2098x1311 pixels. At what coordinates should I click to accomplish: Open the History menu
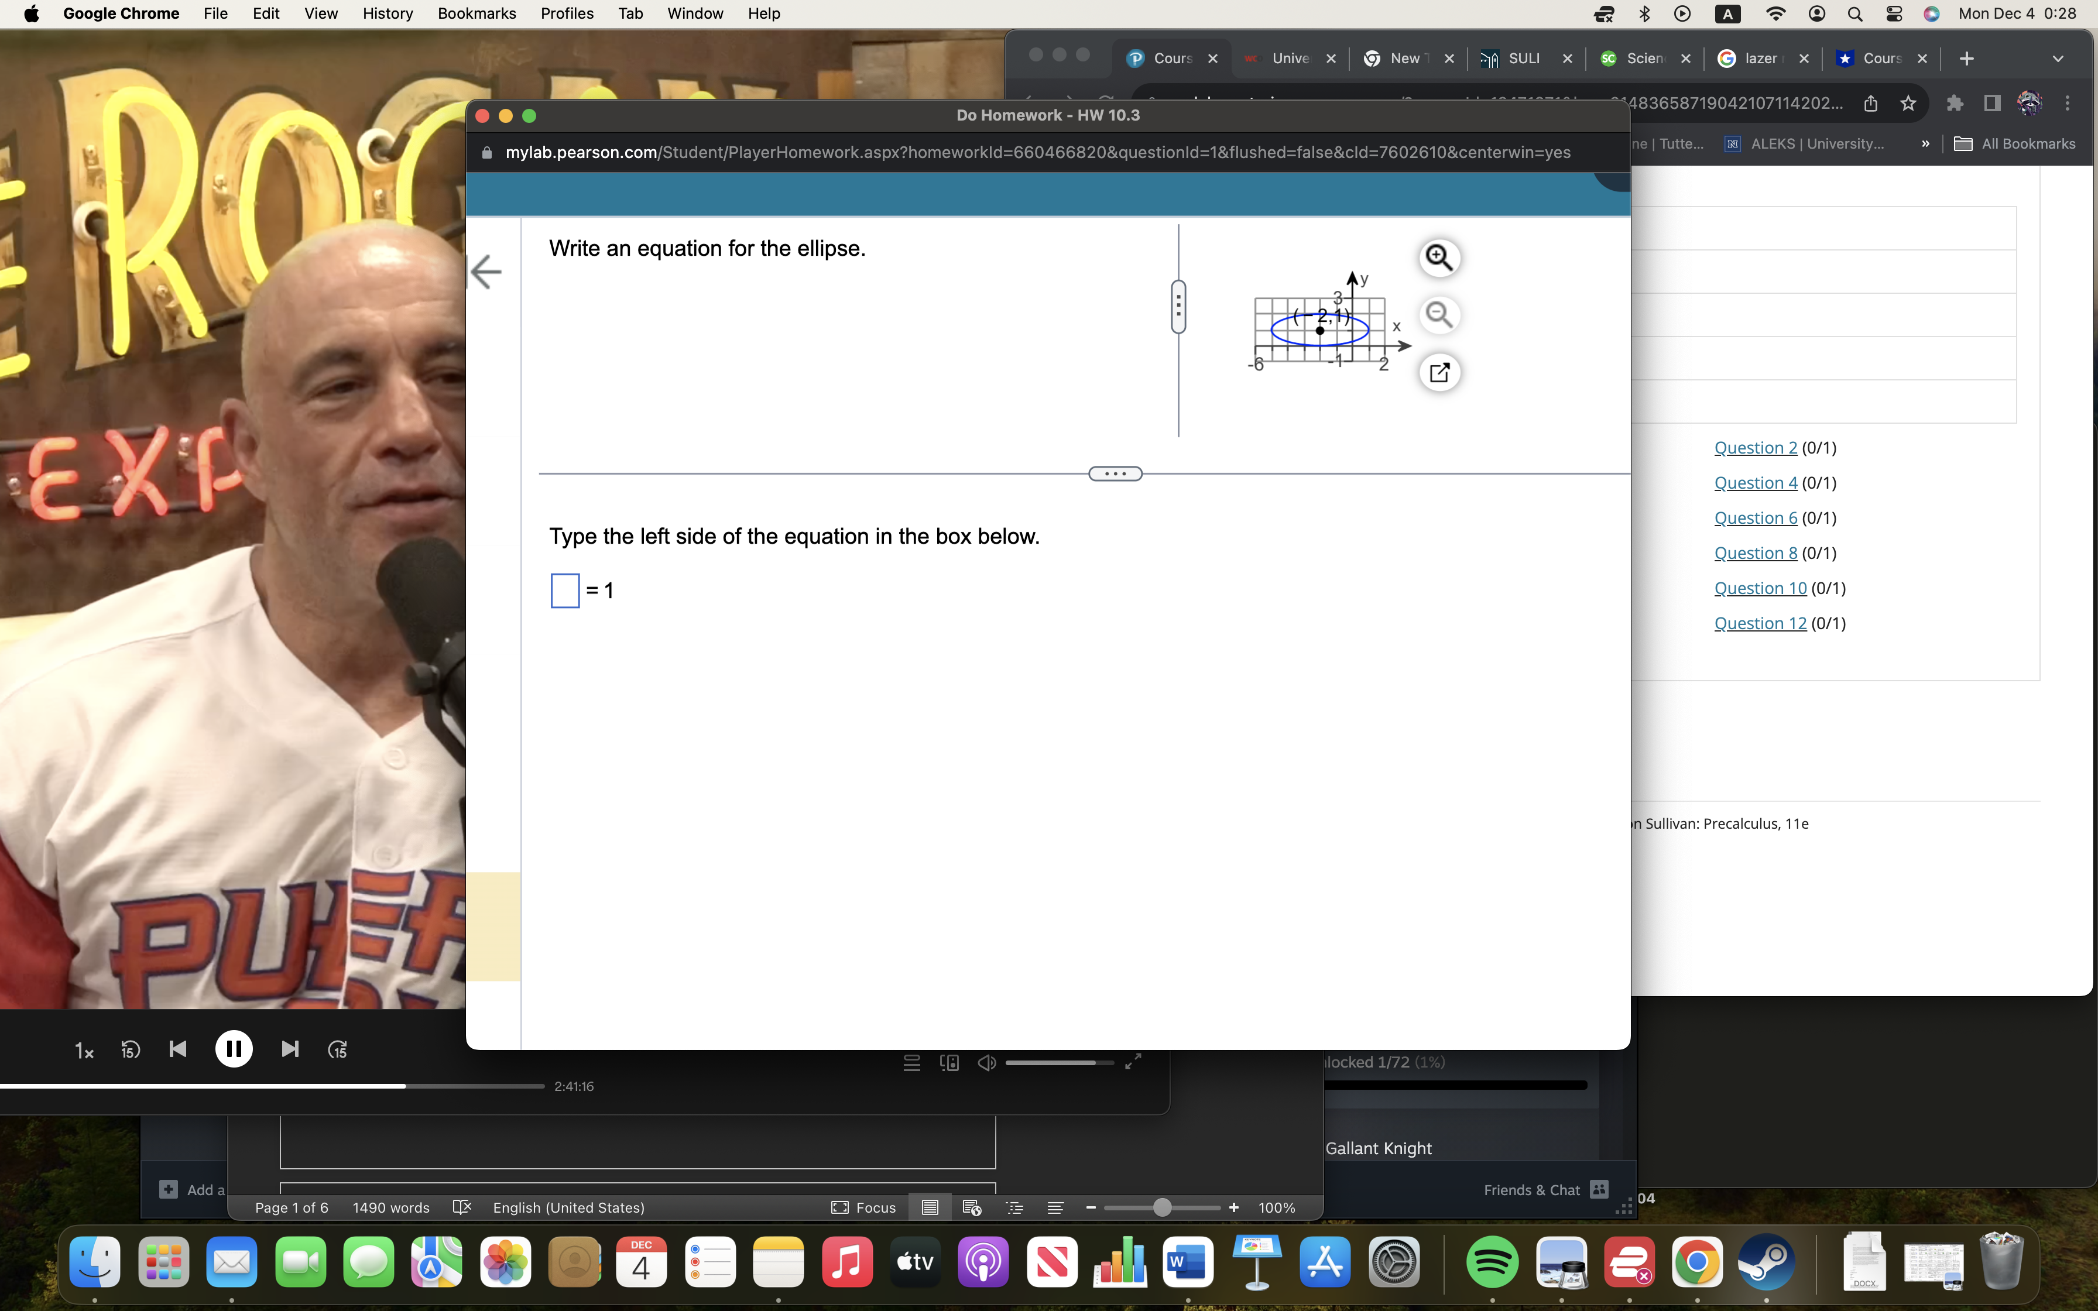(387, 13)
